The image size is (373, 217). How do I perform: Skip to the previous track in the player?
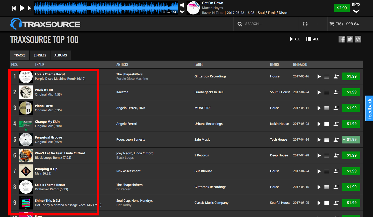click(14, 8)
